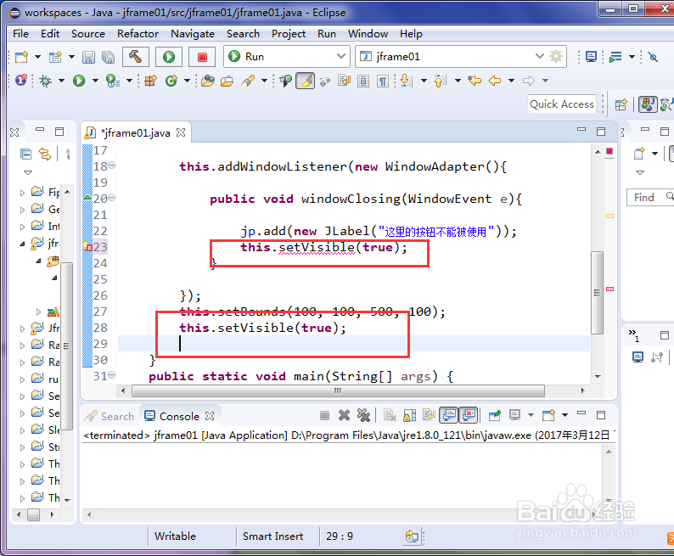This screenshot has height=556, width=674.
Task: Open the Project menu
Action: coord(289,33)
